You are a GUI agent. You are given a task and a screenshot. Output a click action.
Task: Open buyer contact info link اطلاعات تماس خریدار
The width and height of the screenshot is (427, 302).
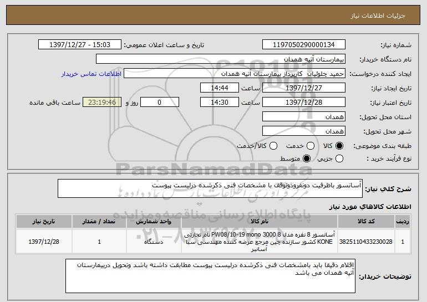tap(91, 74)
